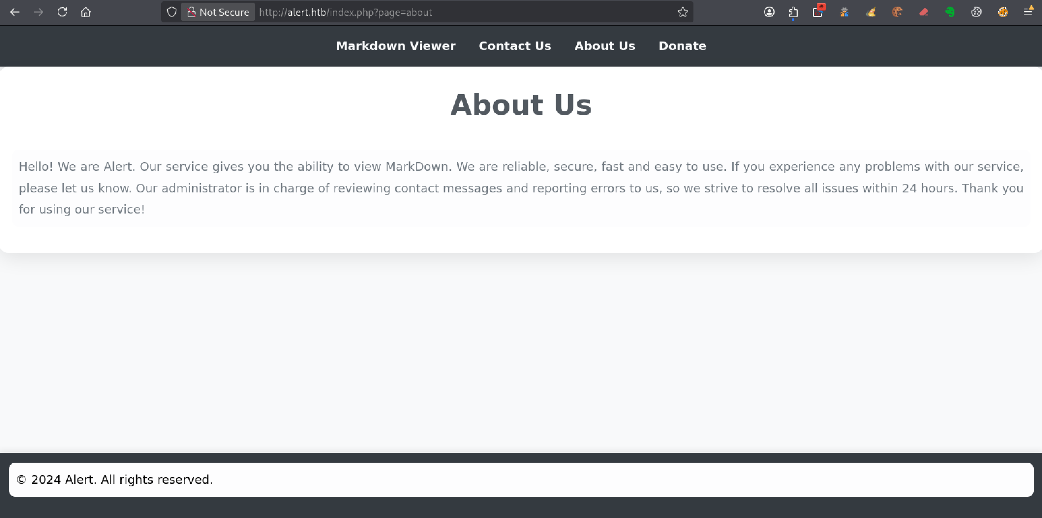Click the back navigation arrow
The height and width of the screenshot is (518, 1042).
15,12
